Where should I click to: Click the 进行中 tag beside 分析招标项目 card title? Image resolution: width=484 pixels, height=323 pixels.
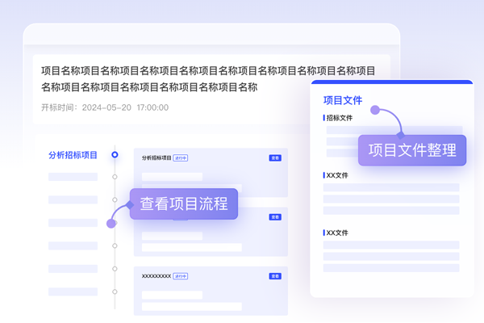pyautogui.click(x=181, y=158)
